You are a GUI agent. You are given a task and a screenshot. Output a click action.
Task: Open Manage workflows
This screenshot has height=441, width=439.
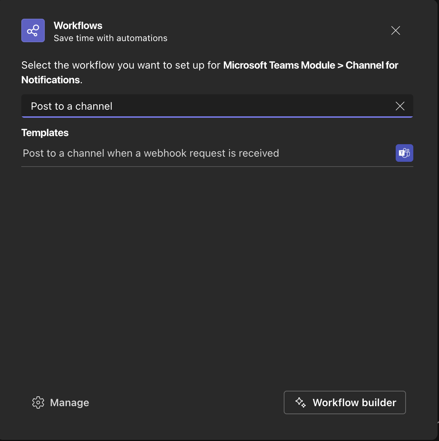pos(61,402)
